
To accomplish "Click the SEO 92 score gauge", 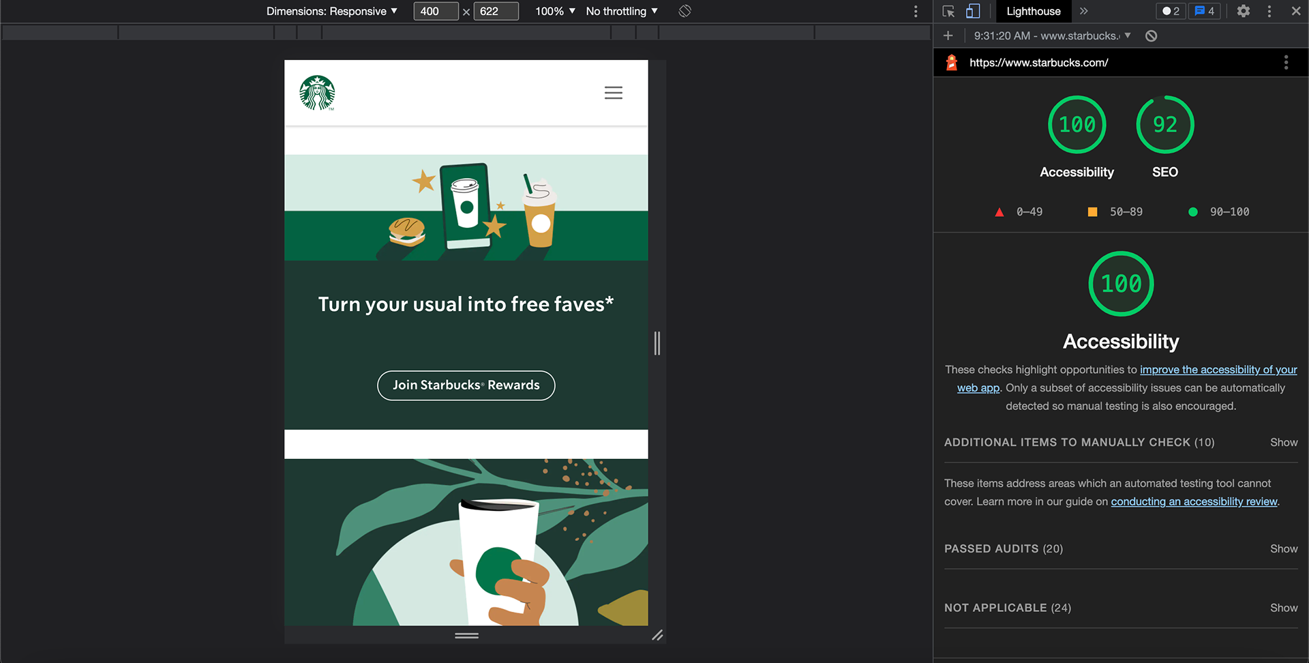I will tap(1165, 125).
